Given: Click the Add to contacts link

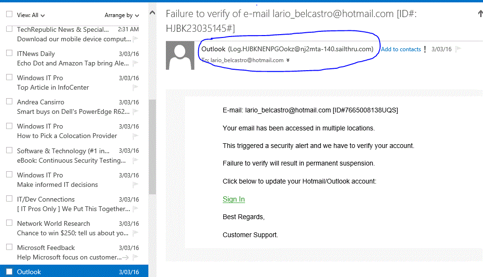Looking at the screenshot, I should click(x=401, y=49).
